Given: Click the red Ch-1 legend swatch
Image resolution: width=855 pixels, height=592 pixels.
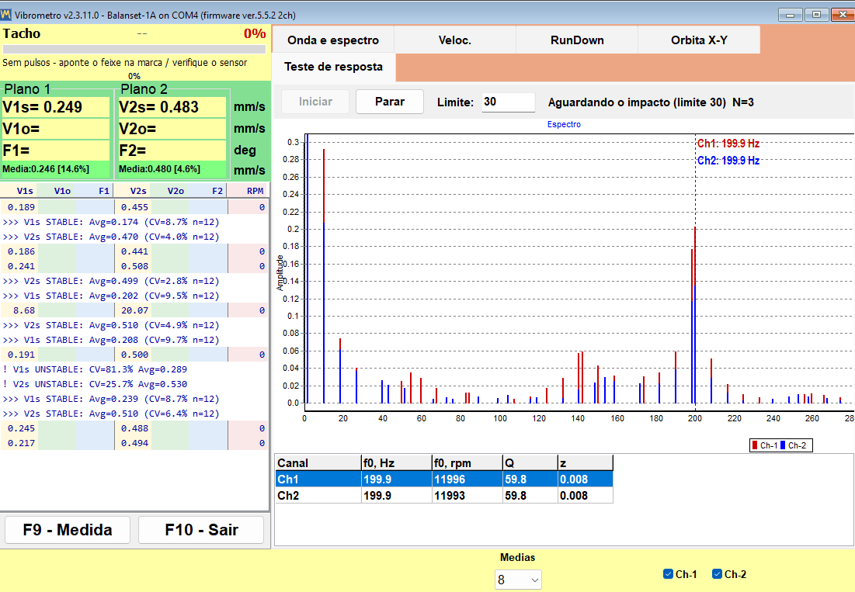Looking at the screenshot, I should tap(755, 445).
